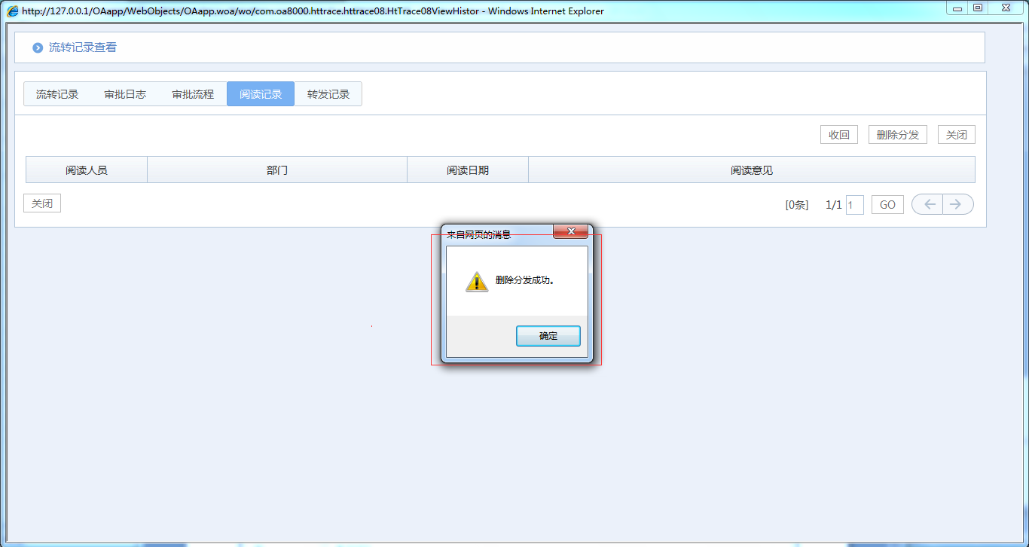Image resolution: width=1029 pixels, height=547 pixels.
Task: Switch to the 流转记录 tab
Action: (x=57, y=94)
